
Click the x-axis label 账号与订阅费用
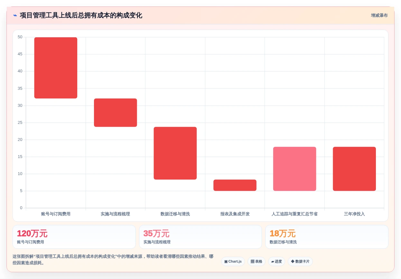click(56, 214)
